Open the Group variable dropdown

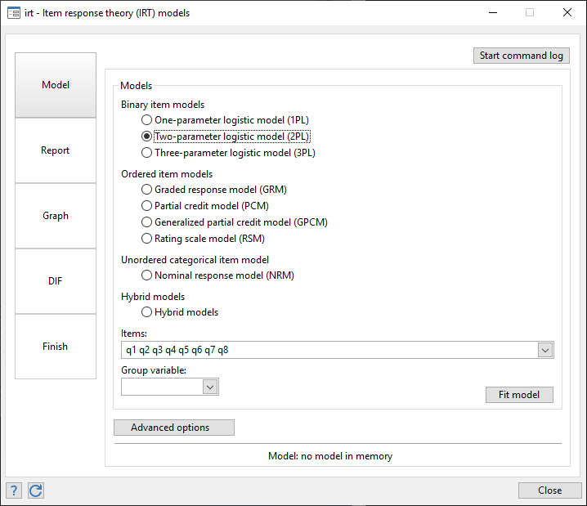[210, 387]
